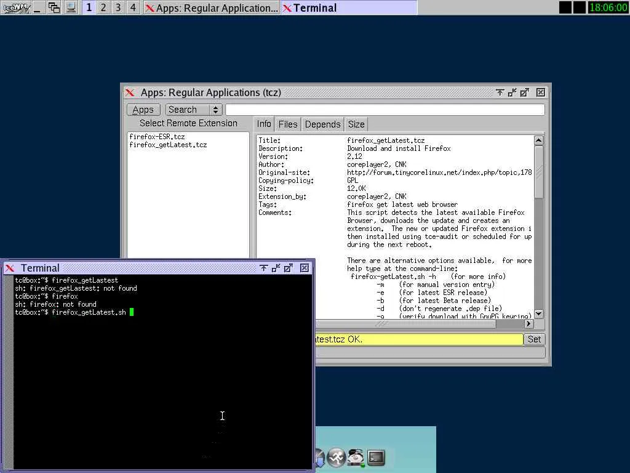Click the Terminal title bar
The height and width of the screenshot is (473, 630).
click(157, 269)
